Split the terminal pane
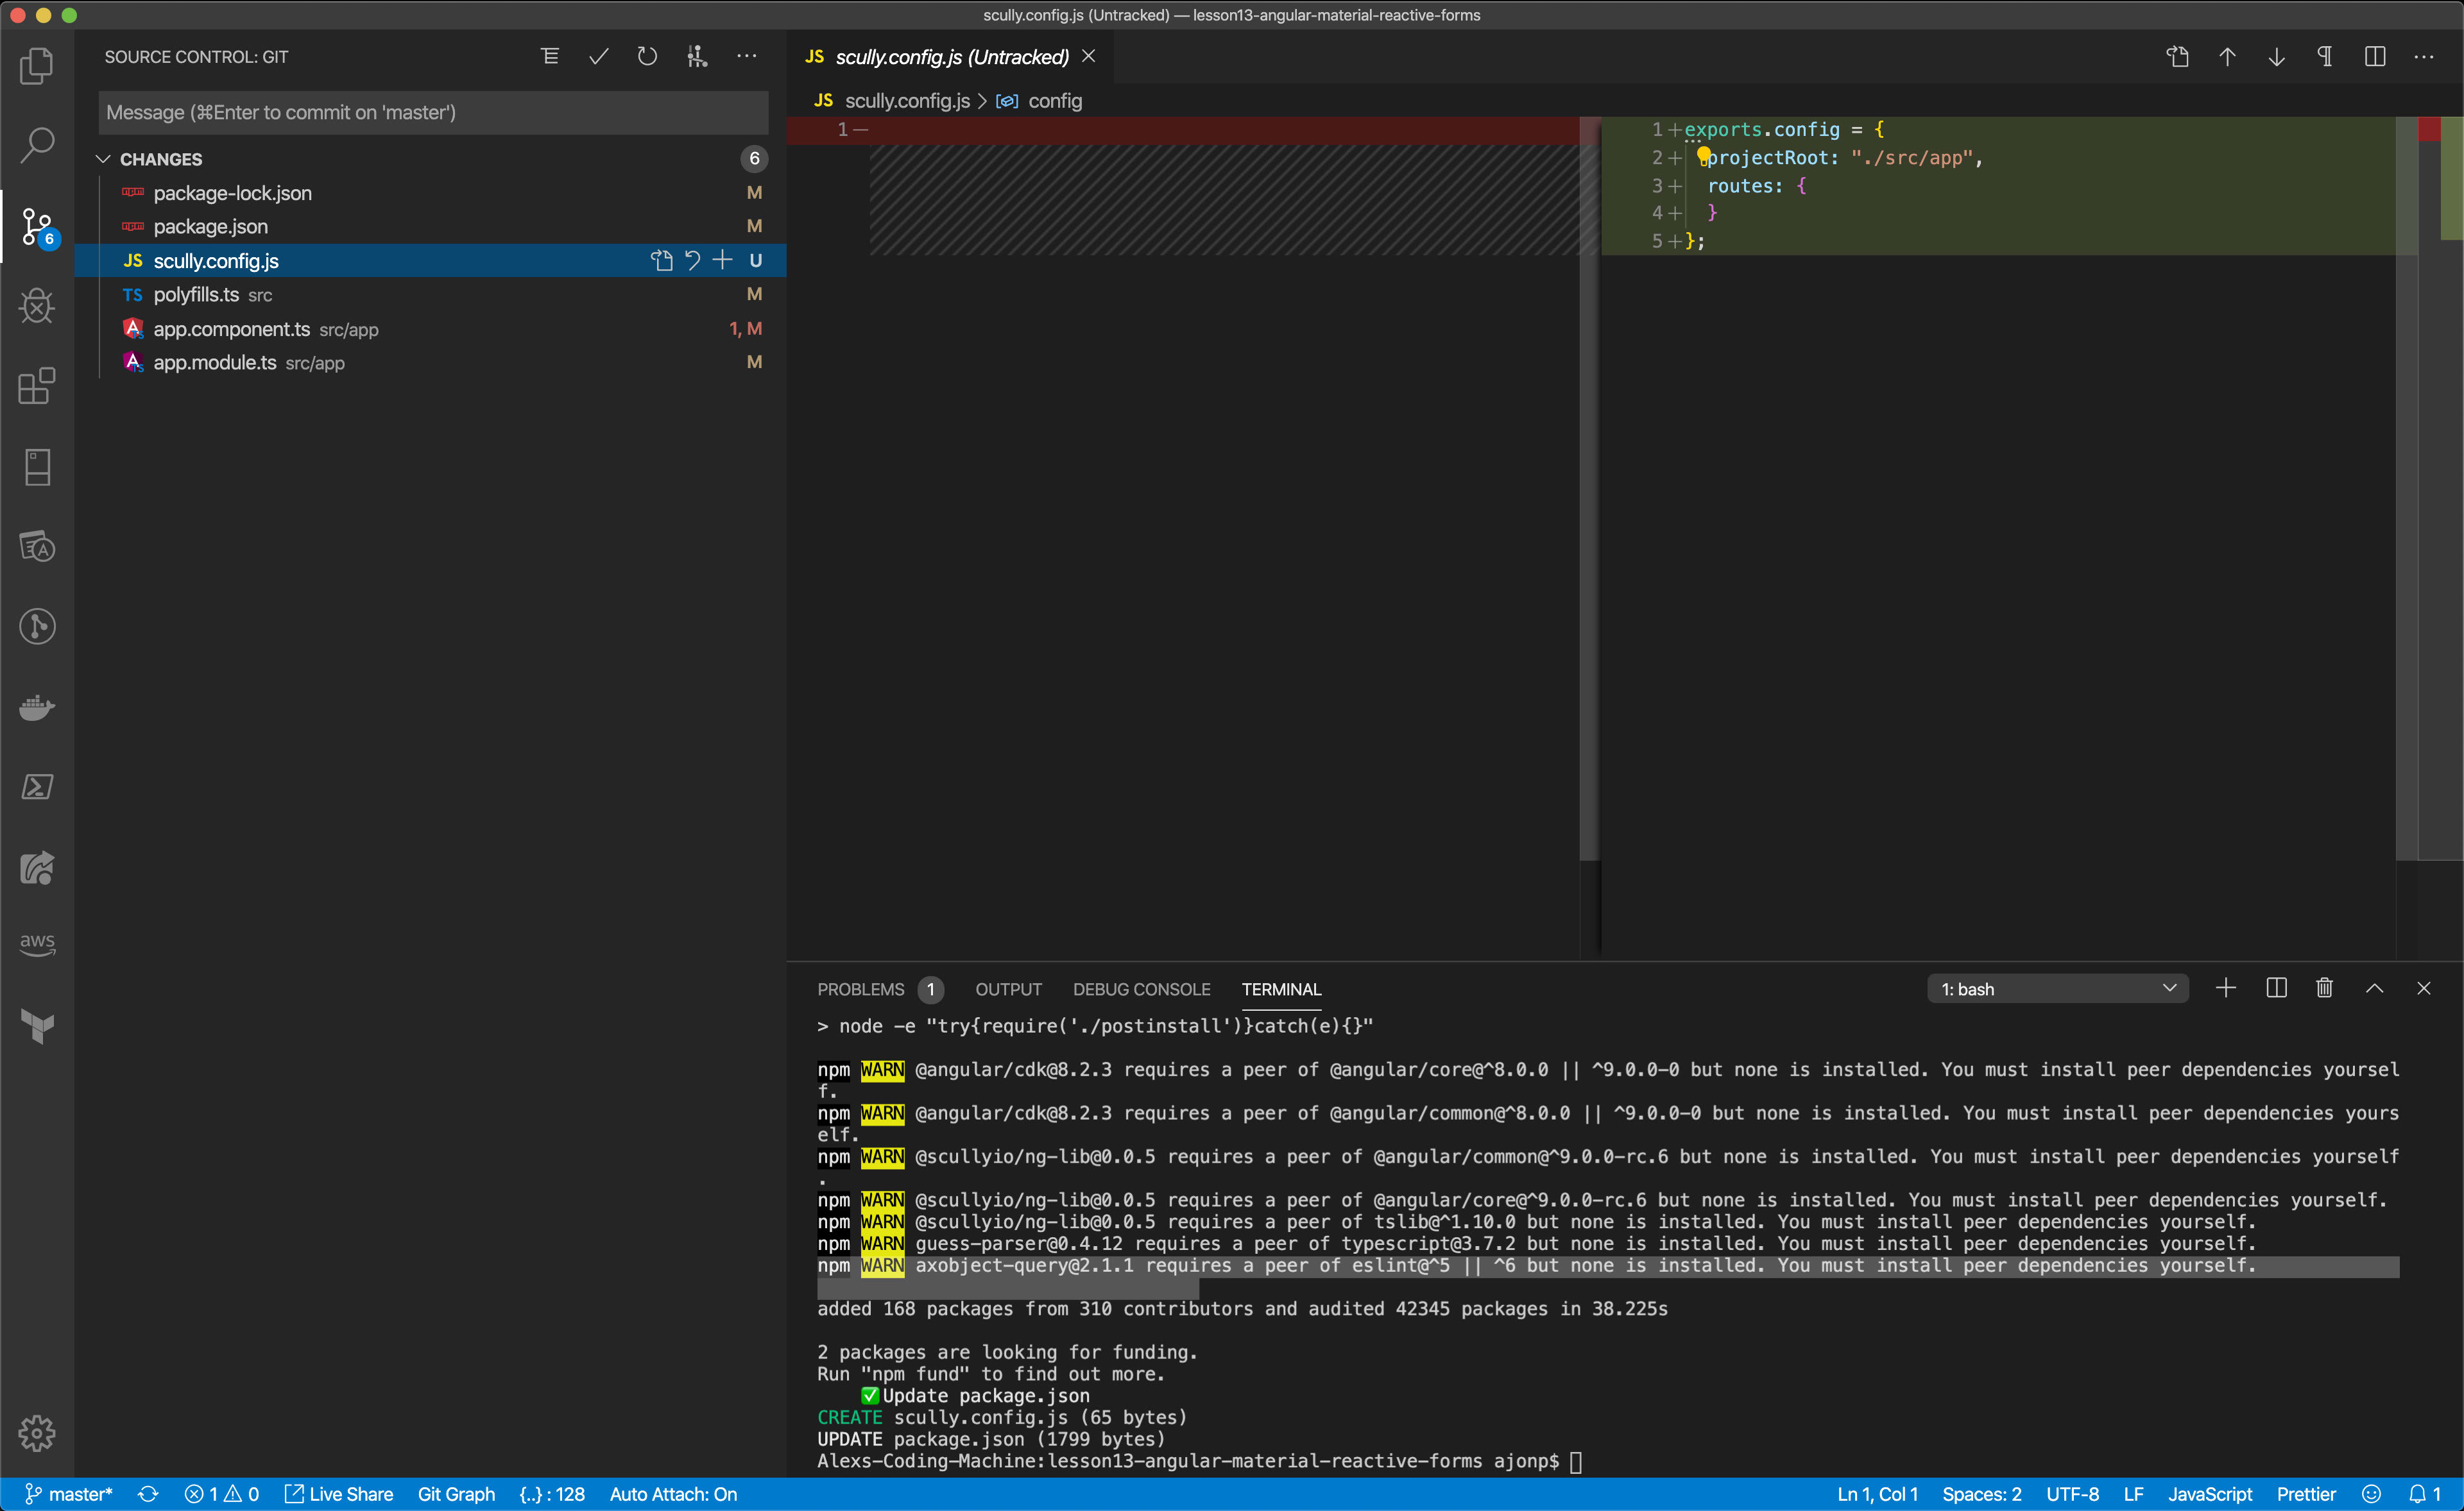Image resolution: width=2464 pixels, height=1511 pixels. 2276,988
